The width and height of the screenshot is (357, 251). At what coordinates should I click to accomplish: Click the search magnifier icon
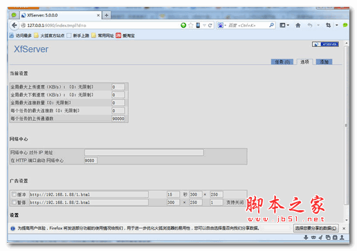(x=271, y=25)
